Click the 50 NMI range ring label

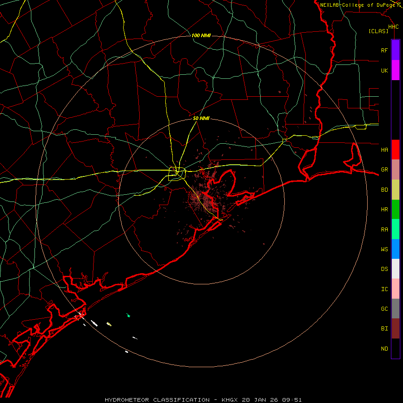[x=201, y=118]
